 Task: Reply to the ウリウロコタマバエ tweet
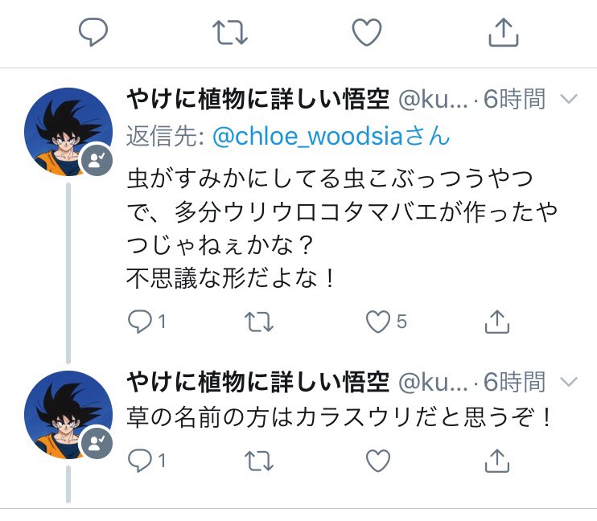click(140, 322)
